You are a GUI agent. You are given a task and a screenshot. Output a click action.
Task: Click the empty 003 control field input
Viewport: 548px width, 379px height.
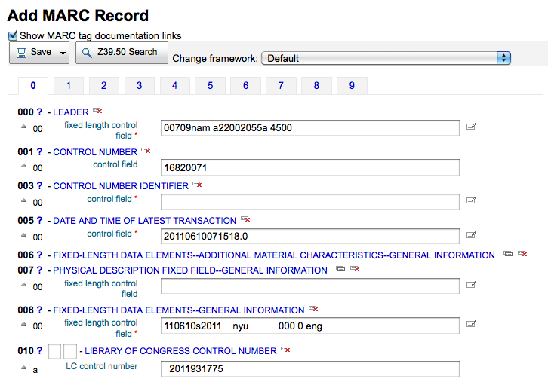(309, 201)
